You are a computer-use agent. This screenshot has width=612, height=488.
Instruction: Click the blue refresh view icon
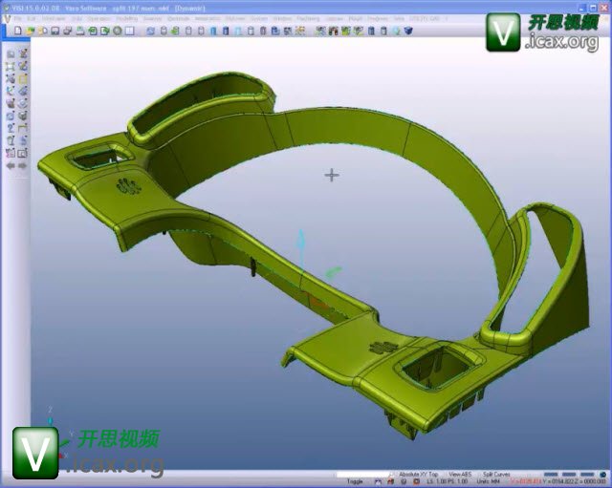pos(151,31)
